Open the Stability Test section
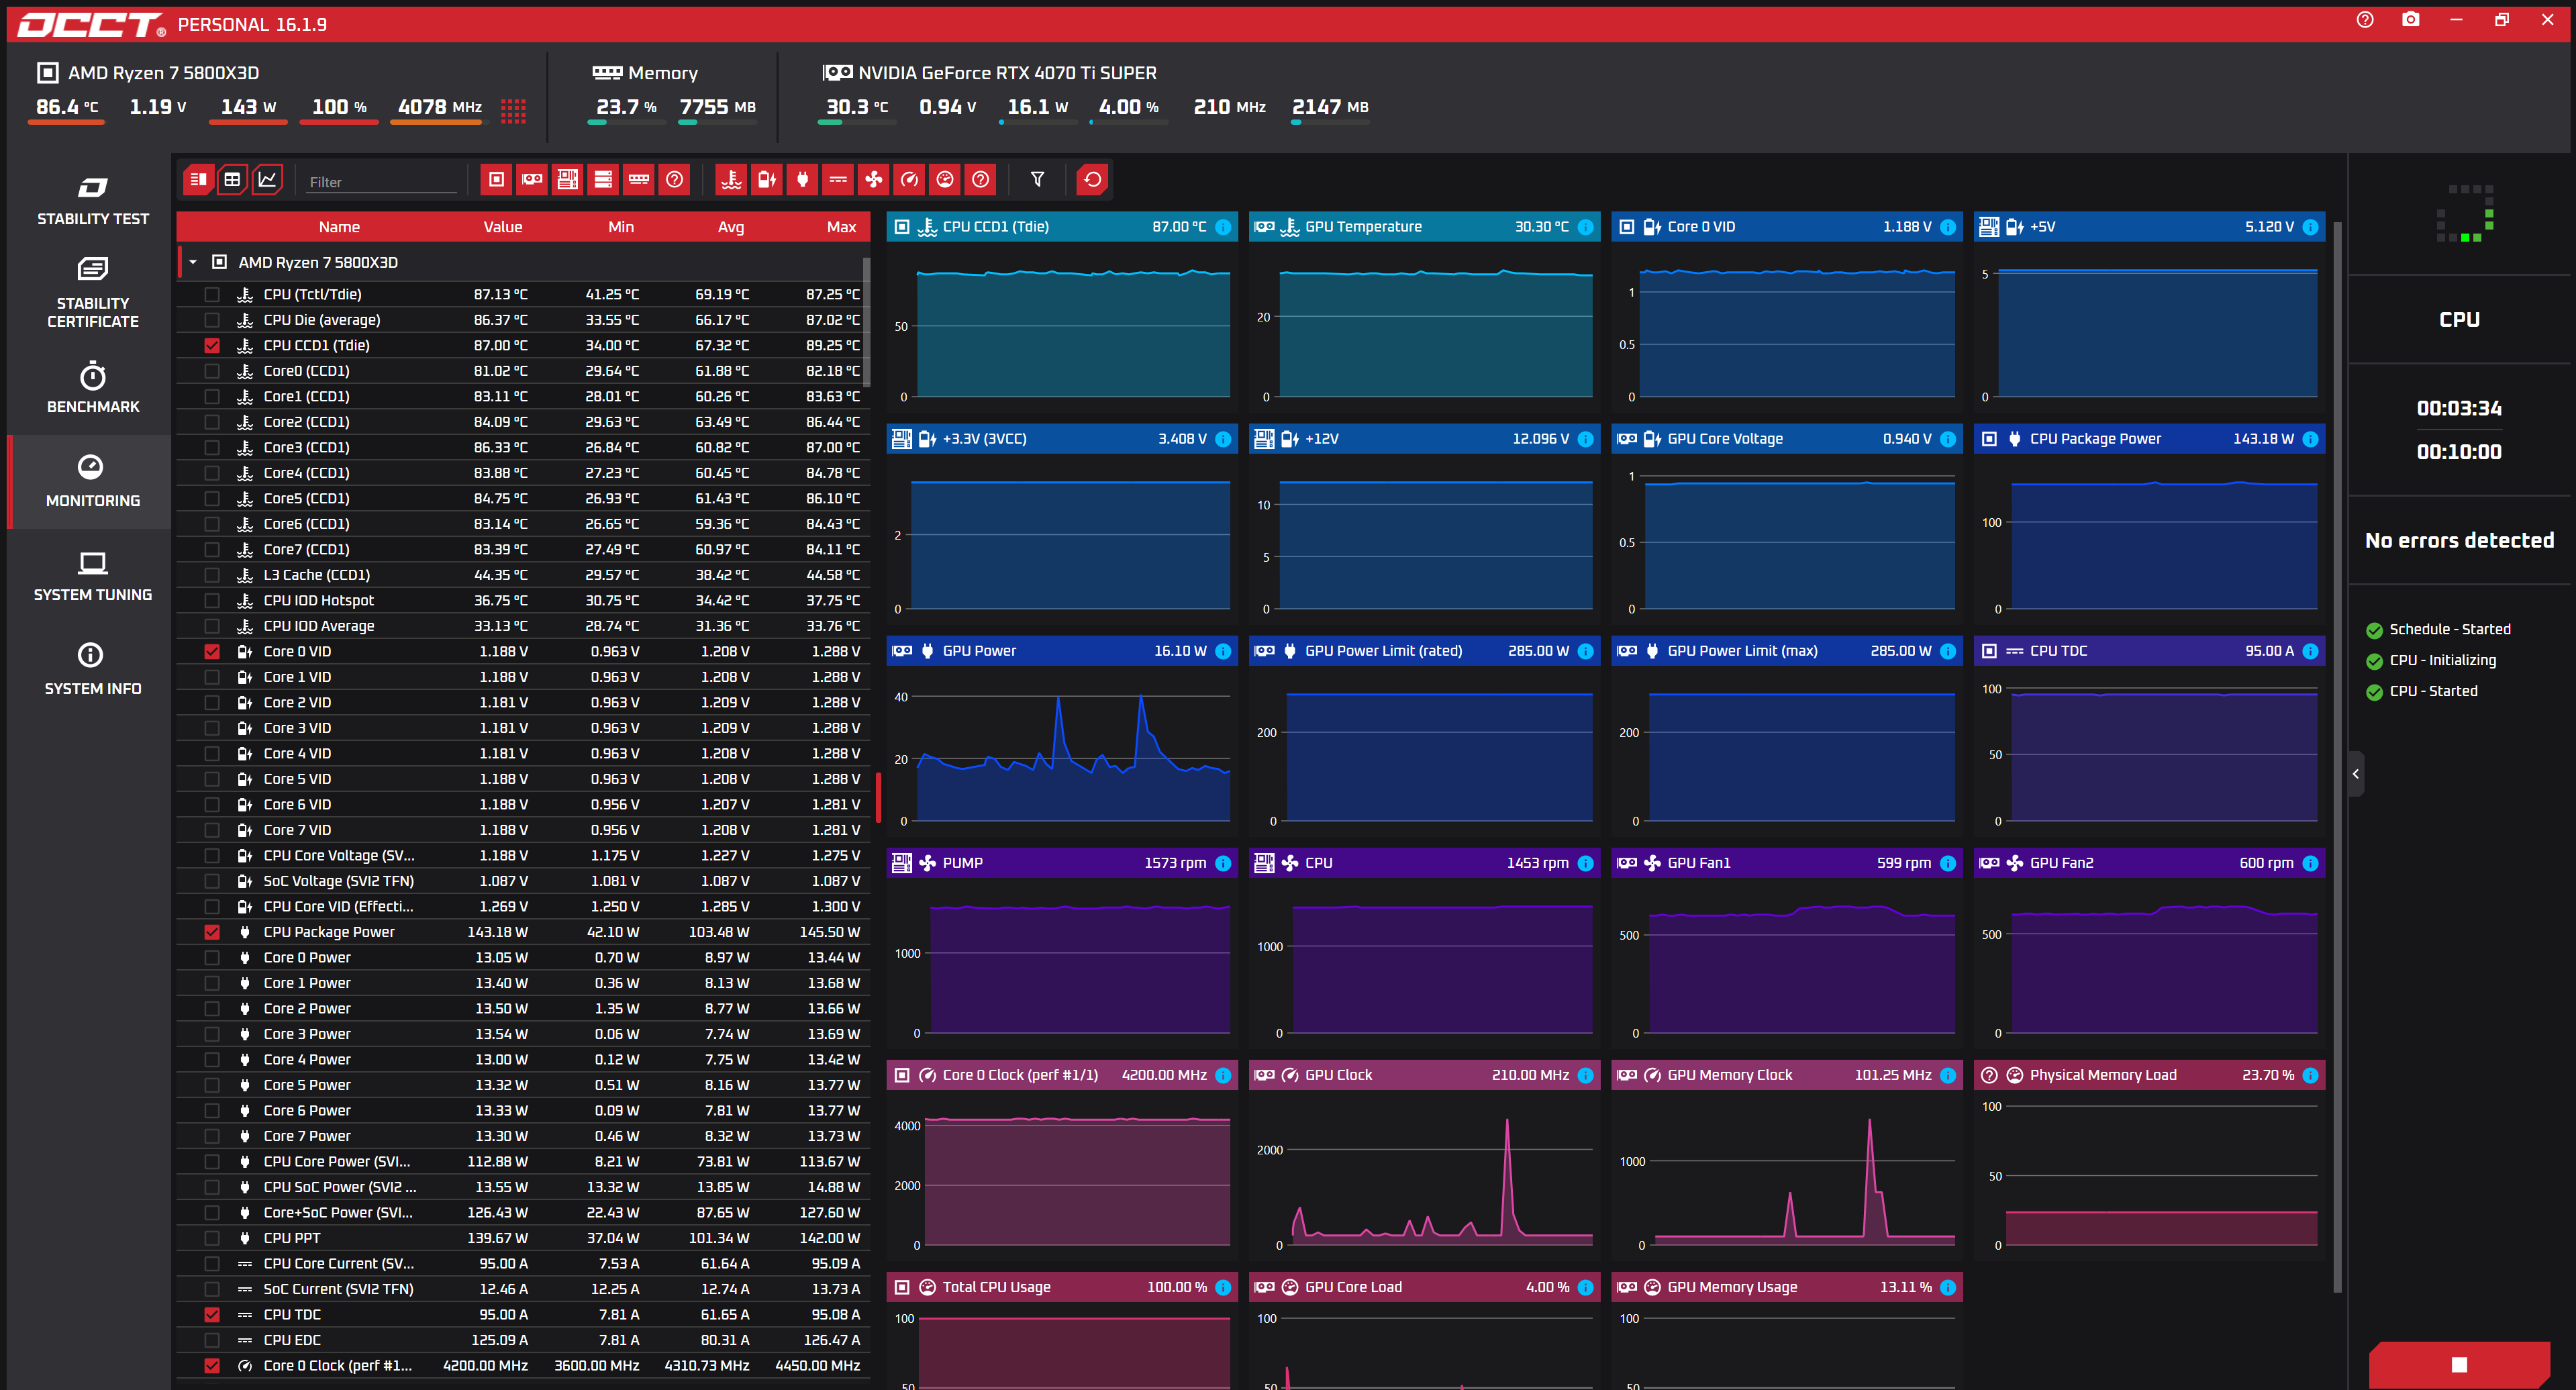This screenshot has height=1390, width=2576. tap(93, 201)
